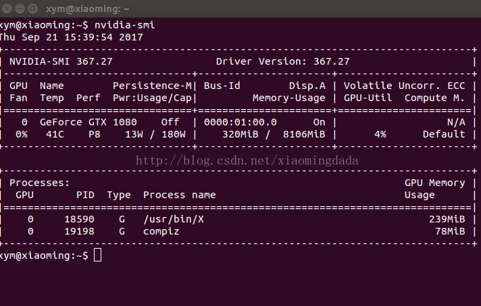Click the Type column header
This screenshot has width=481, height=306.
pyautogui.click(x=119, y=195)
